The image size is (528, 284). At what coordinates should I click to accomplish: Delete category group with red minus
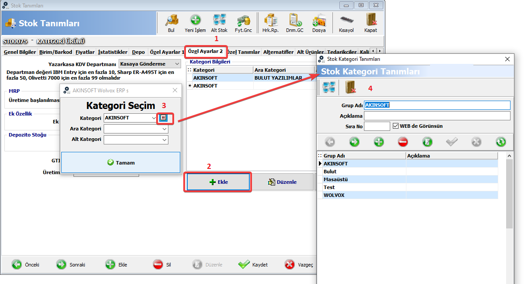point(403,142)
